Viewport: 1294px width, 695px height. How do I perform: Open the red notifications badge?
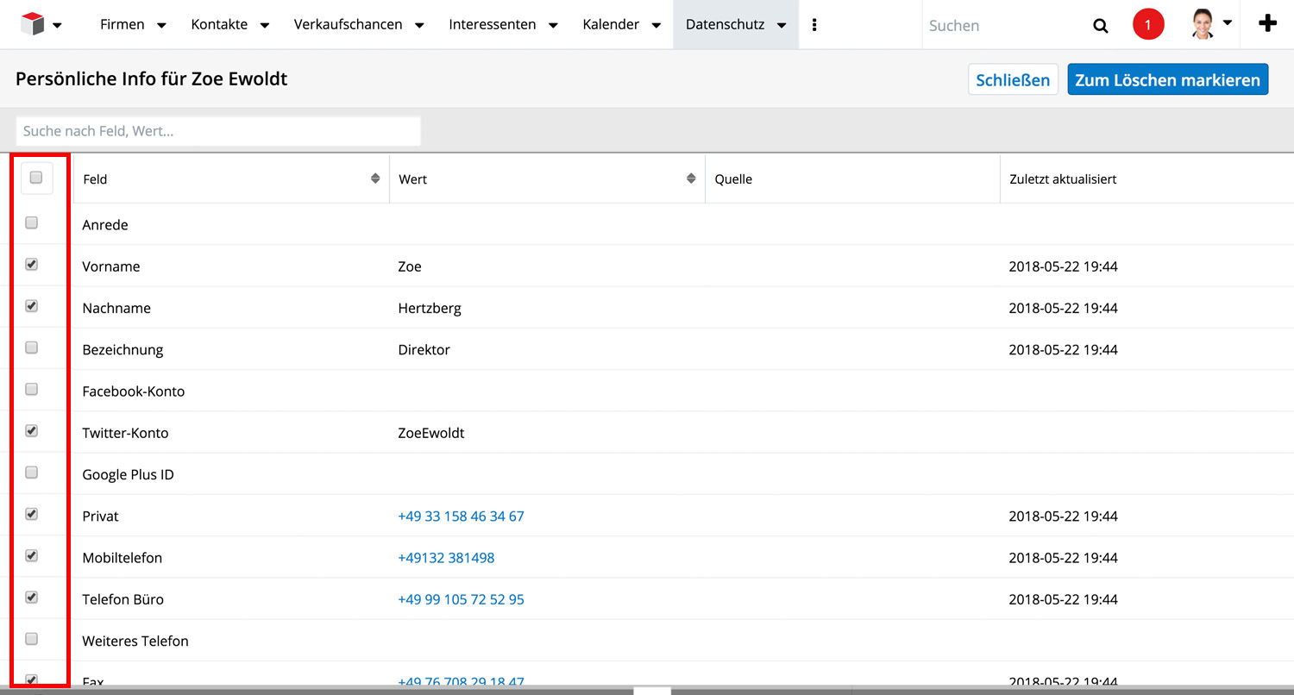click(1147, 25)
